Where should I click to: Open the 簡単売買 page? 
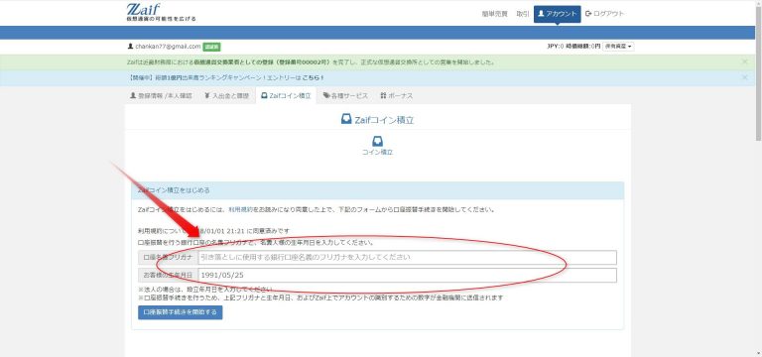click(x=494, y=14)
